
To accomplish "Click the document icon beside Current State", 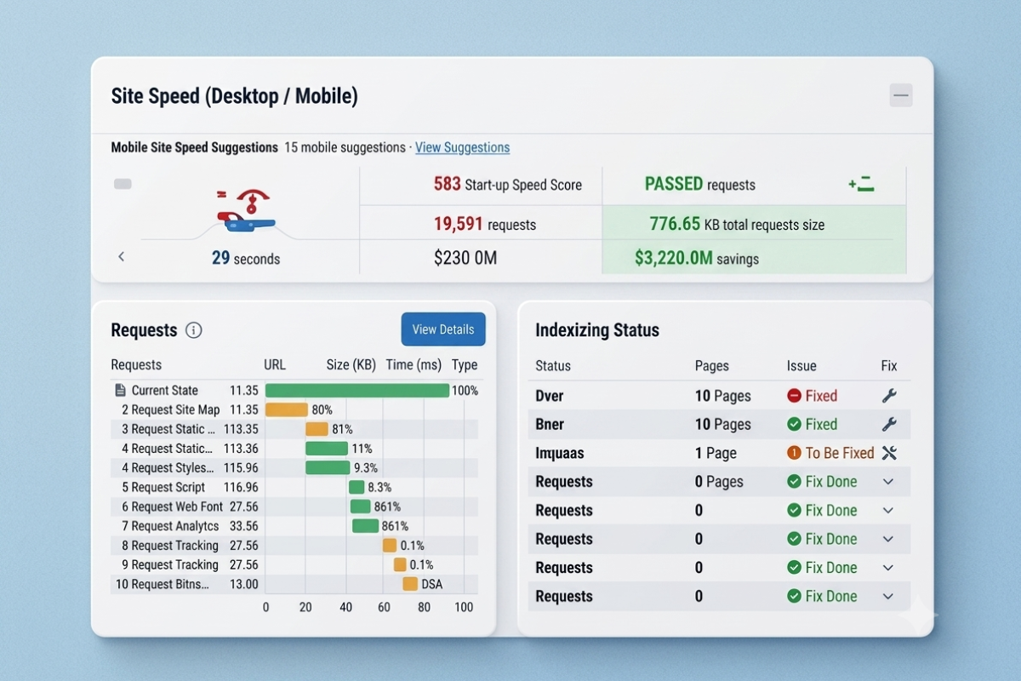I will [120, 391].
